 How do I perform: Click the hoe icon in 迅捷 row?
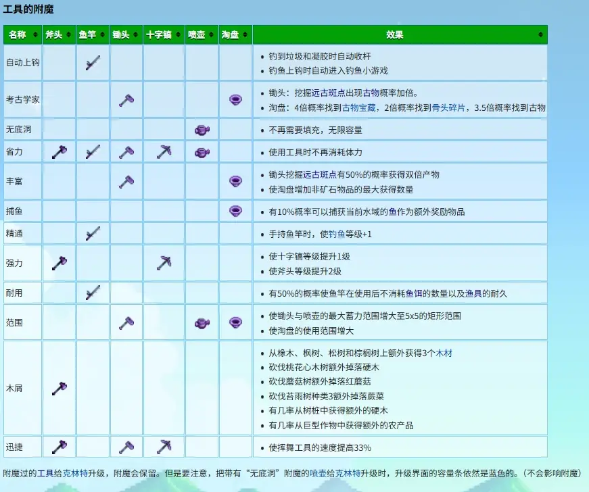126,447
